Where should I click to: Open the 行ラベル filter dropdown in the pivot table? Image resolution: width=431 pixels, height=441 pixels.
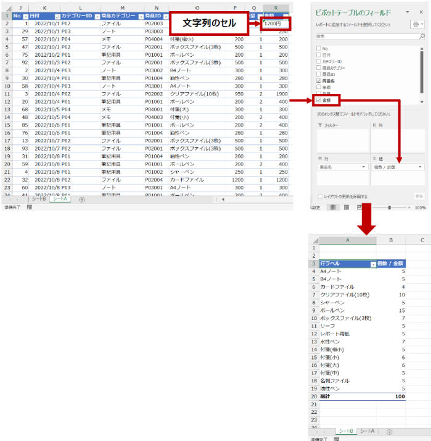(x=372, y=264)
